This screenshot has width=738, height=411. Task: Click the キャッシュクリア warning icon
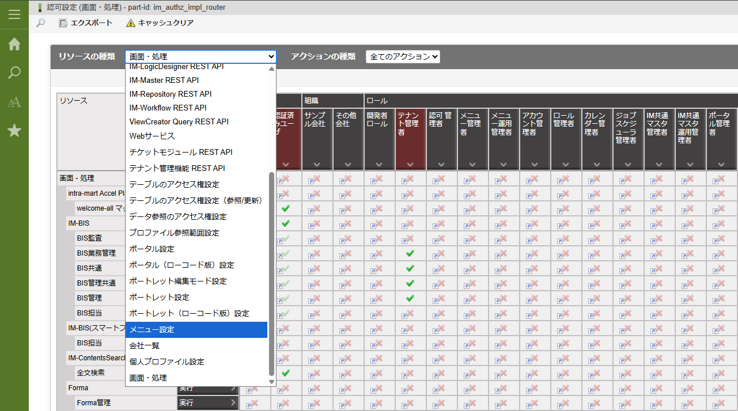click(131, 23)
